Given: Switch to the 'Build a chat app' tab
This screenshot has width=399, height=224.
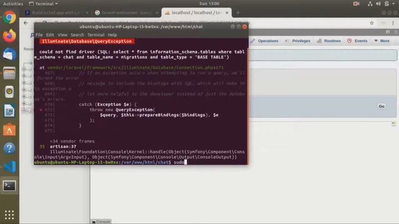Looking at the screenshot, I should (x=57, y=12).
